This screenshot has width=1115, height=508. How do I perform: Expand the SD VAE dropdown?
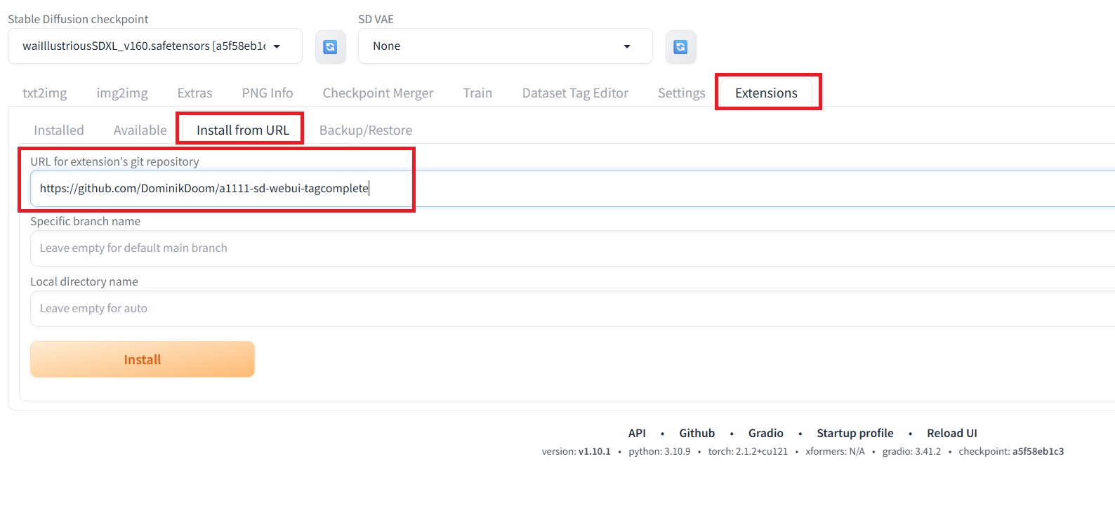[504, 46]
